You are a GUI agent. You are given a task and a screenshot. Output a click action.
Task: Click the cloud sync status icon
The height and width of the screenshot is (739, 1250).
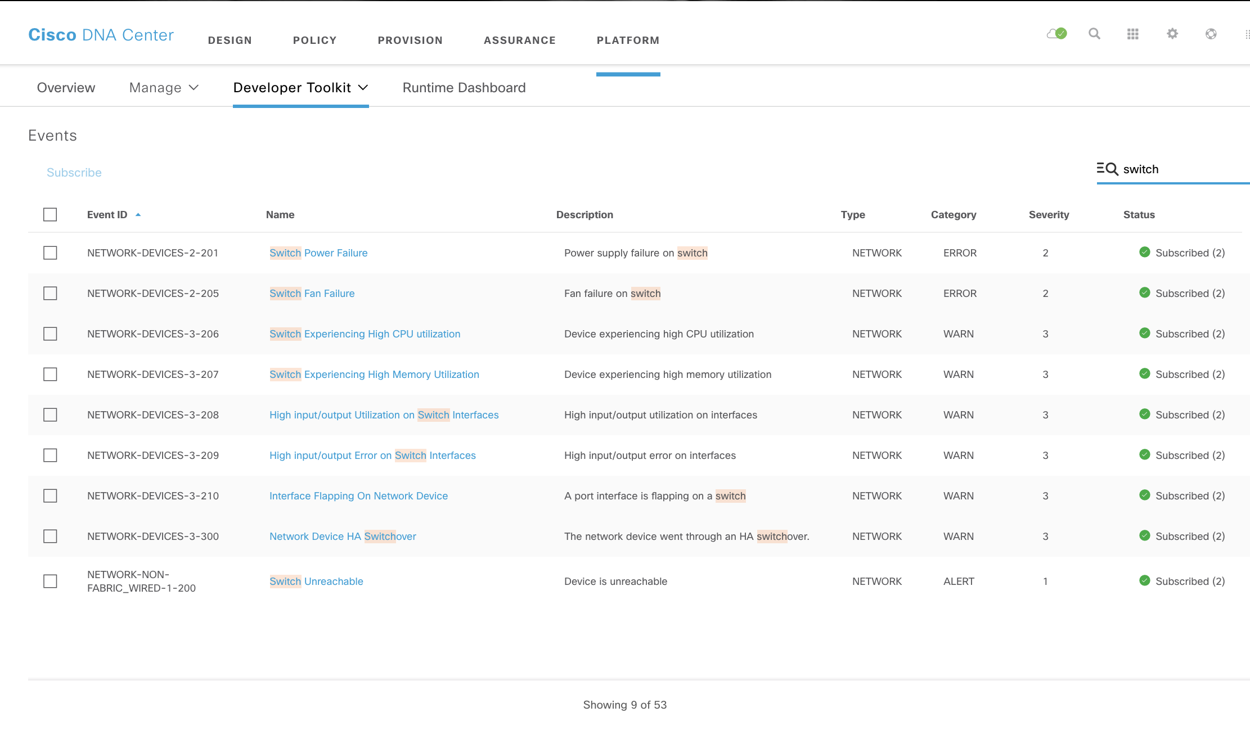(x=1056, y=34)
